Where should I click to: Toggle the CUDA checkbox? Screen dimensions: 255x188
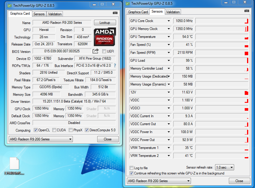pos(54,130)
